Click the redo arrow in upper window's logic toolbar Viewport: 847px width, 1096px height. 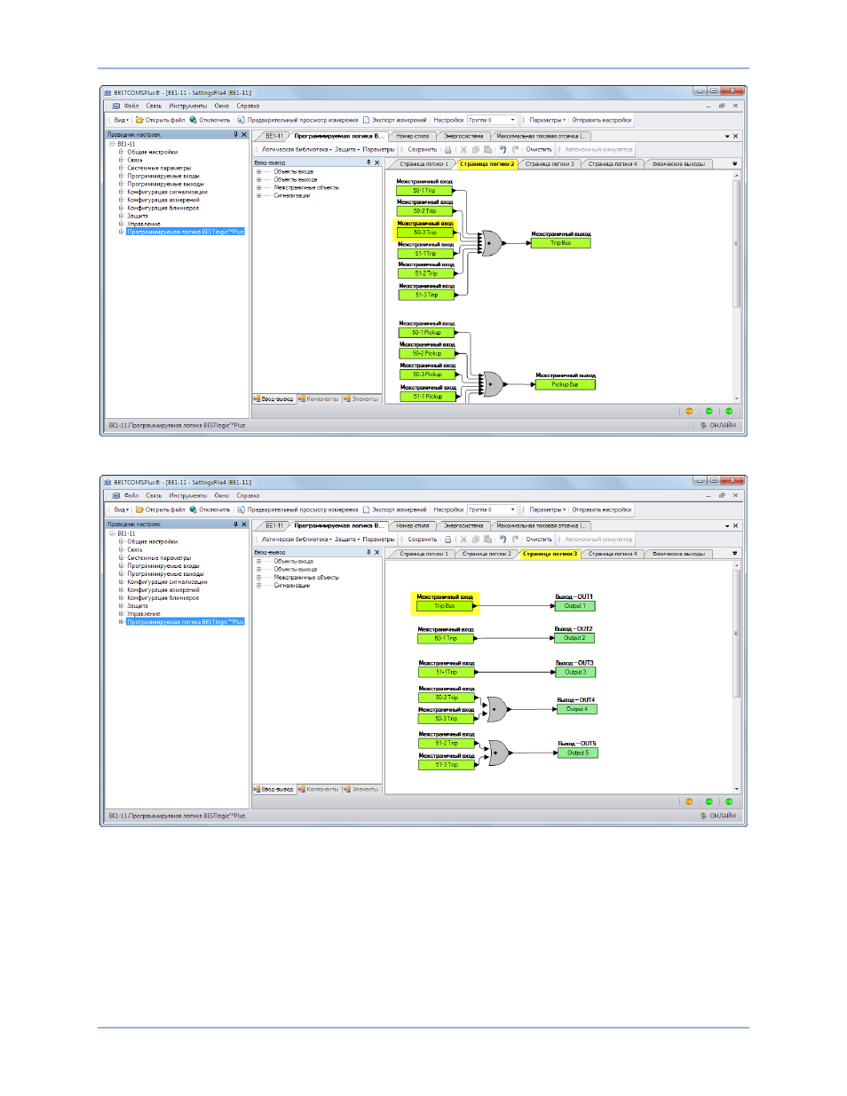515,150
